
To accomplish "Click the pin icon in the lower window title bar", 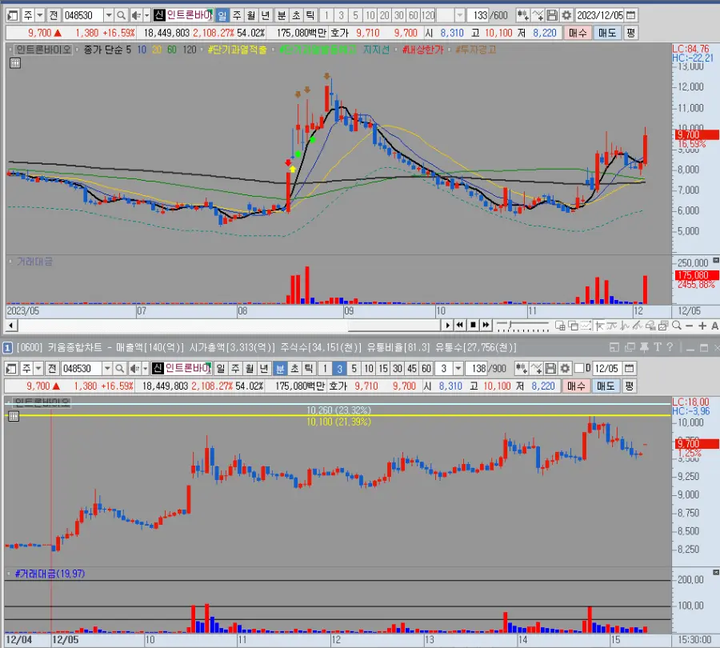I will point(644,348).
